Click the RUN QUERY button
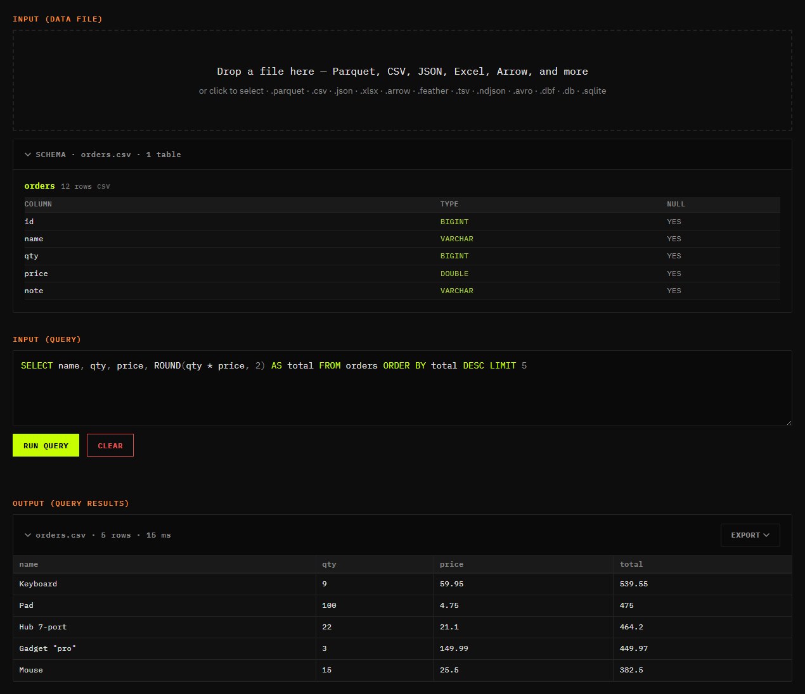The height and width of the screenshot is (694, 805). tap(46, 445)
